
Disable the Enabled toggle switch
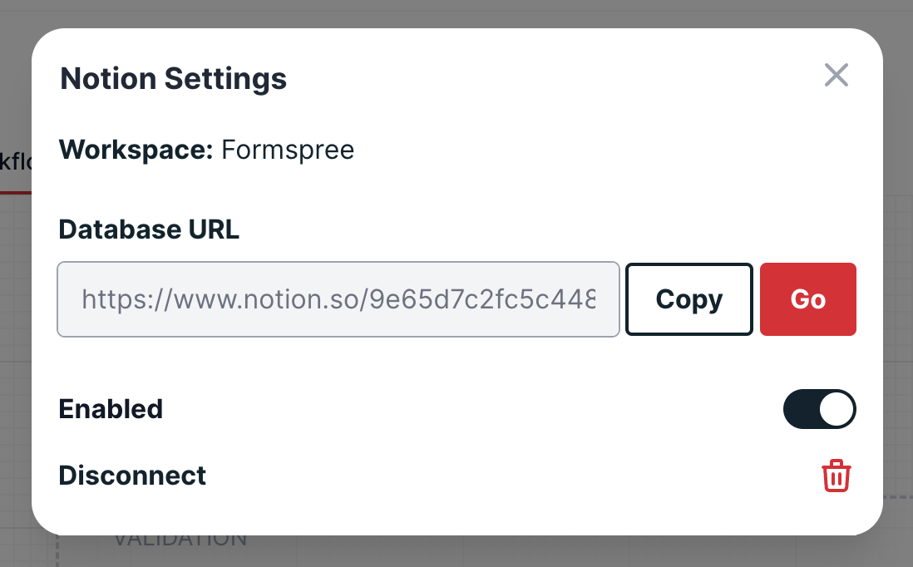[x=819, y=409]
